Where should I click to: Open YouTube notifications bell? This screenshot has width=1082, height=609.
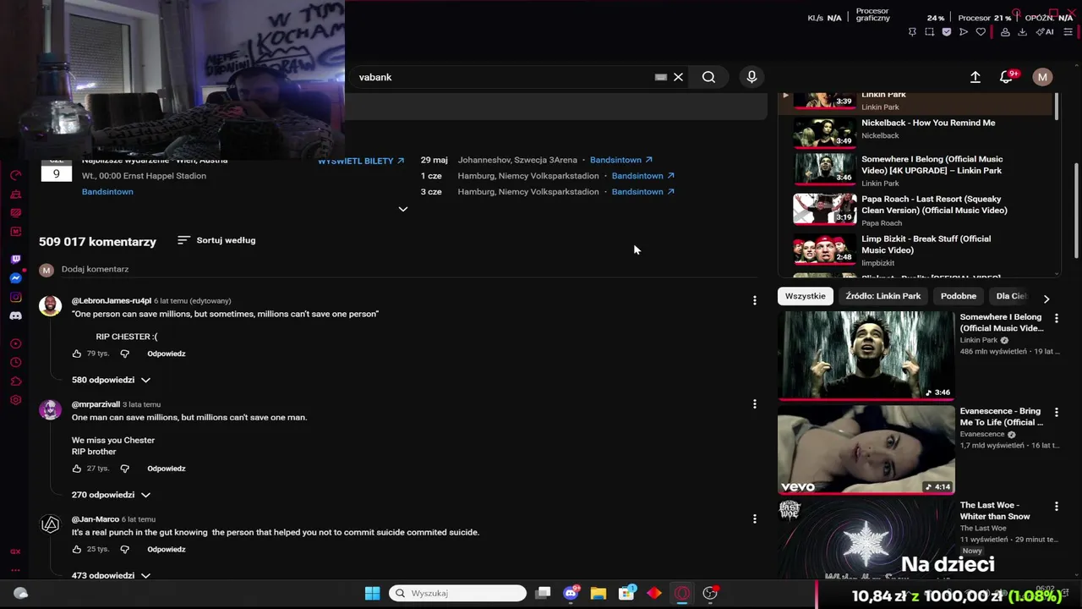(1006, 77)
